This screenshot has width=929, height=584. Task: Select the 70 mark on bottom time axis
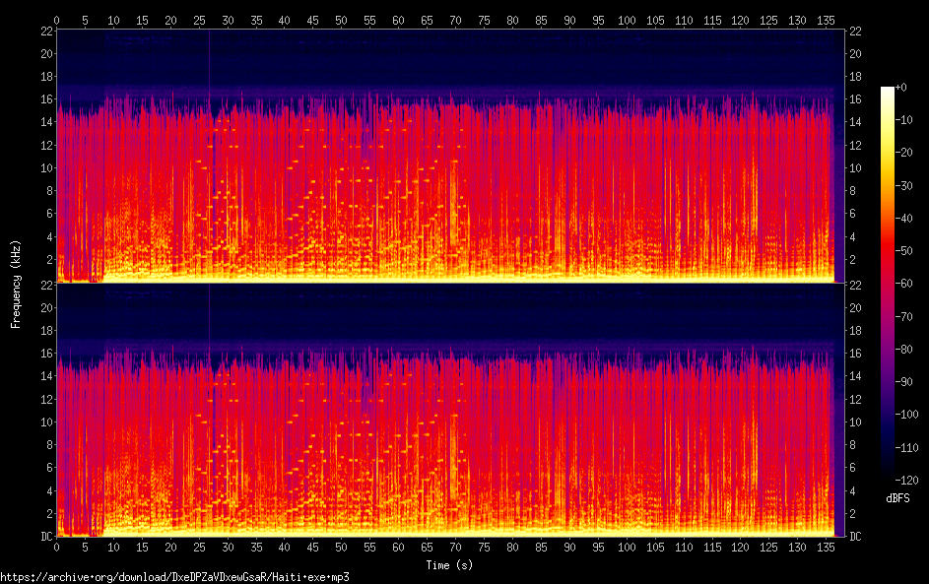[x=455, y=547]
